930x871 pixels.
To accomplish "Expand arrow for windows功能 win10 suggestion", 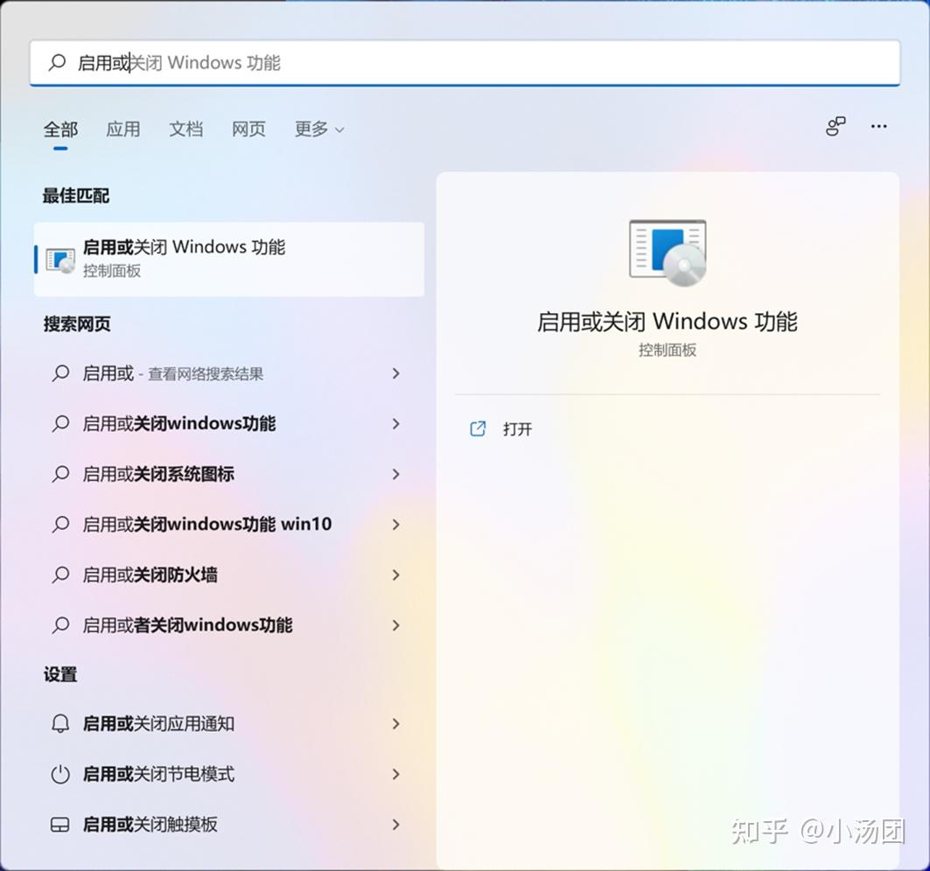I will coord(396,525).
